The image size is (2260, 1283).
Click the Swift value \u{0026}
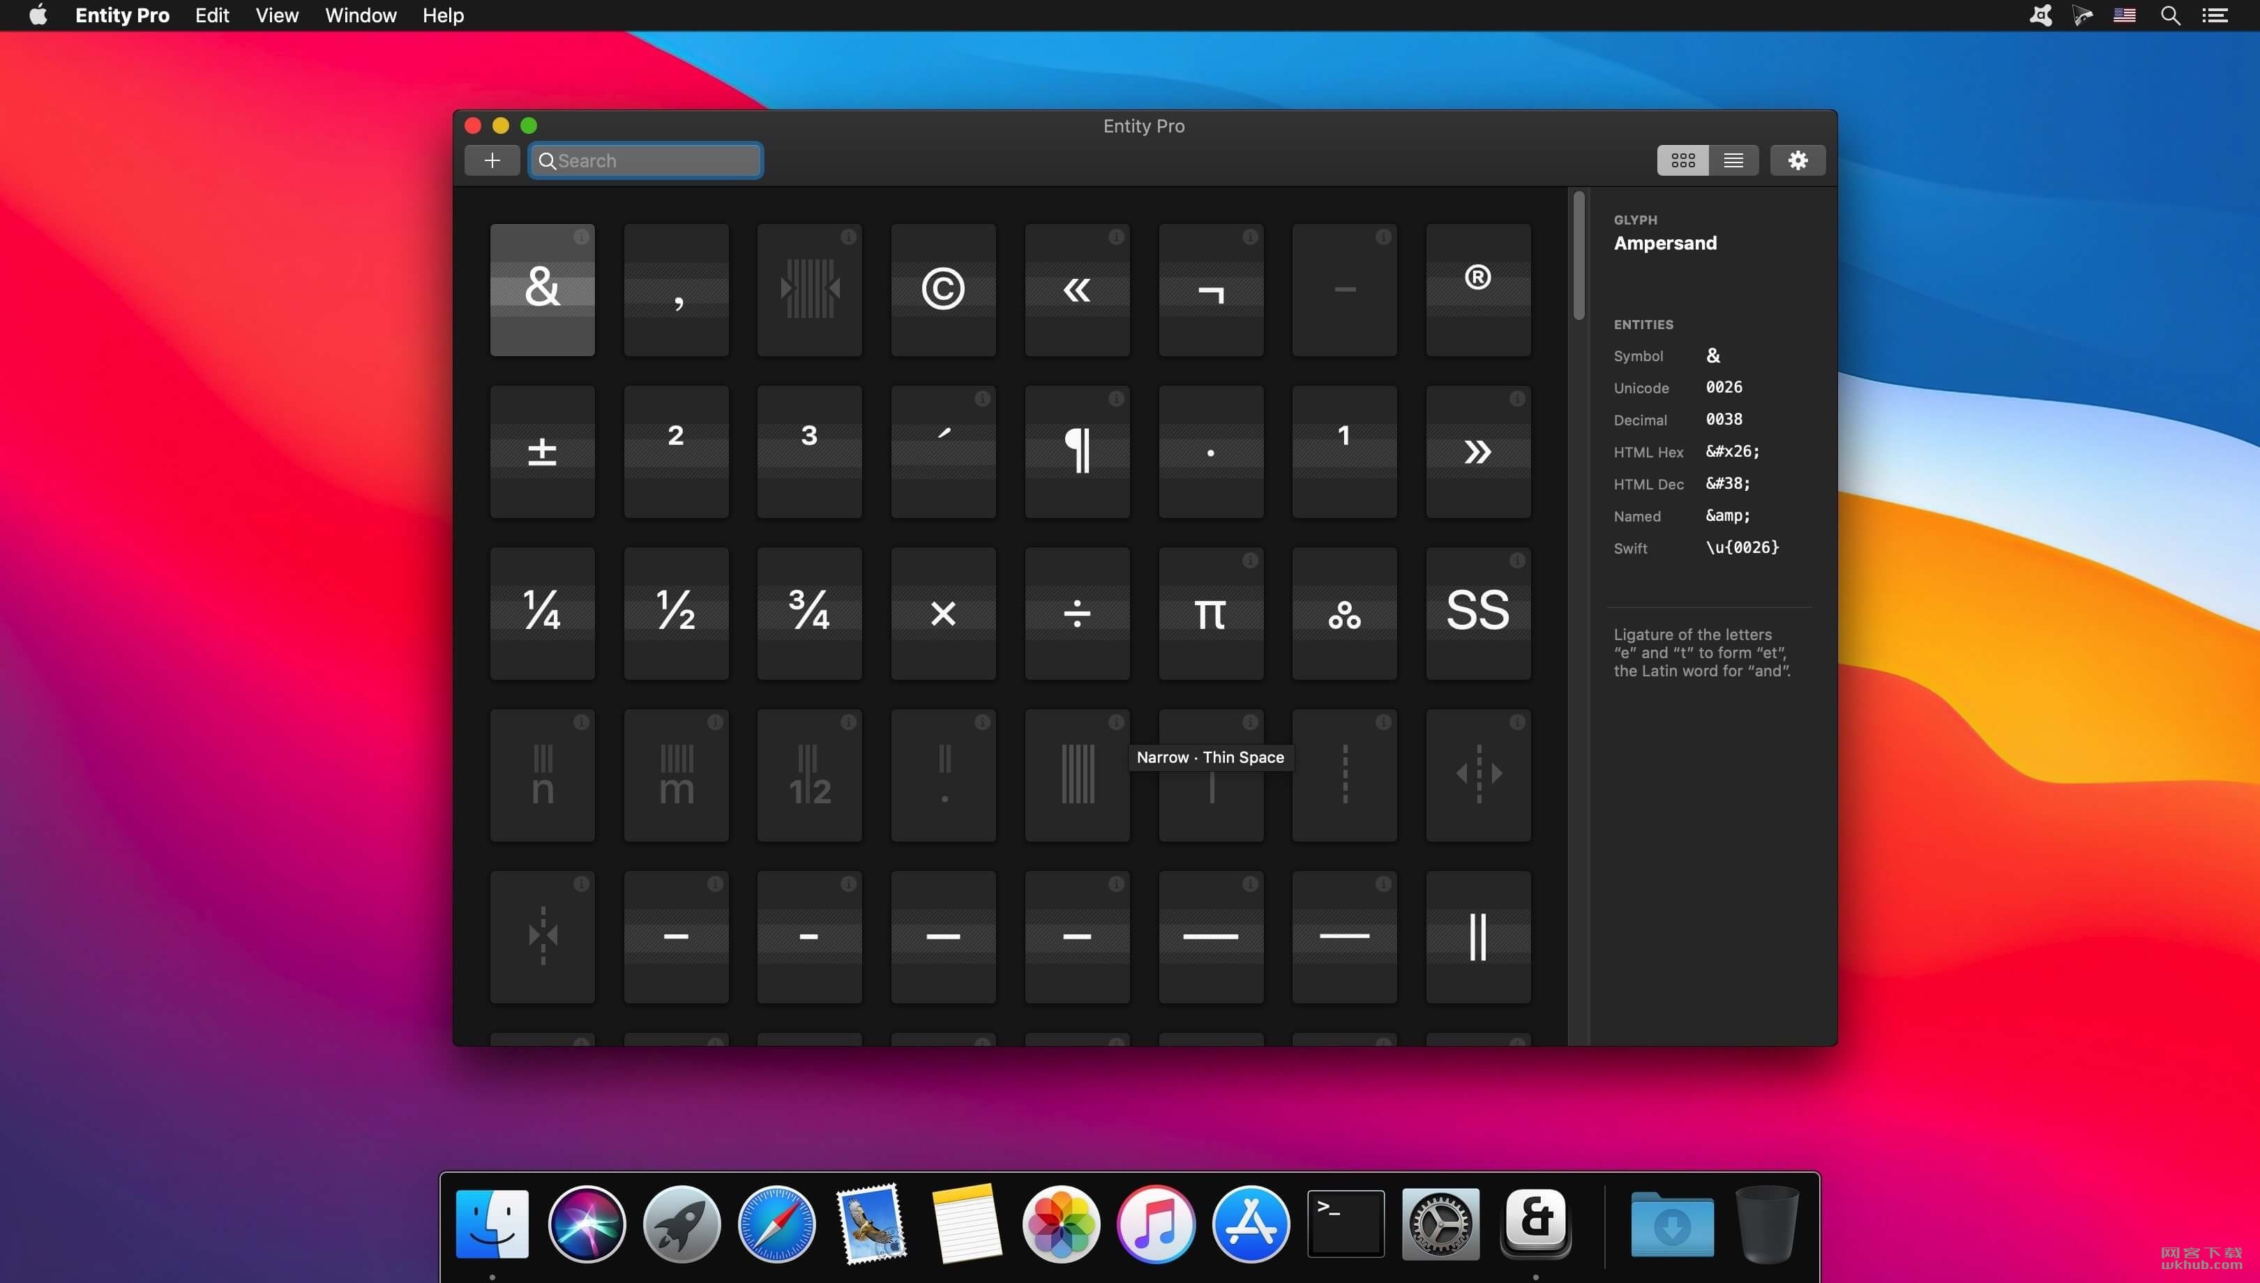tap(1742, 547)
